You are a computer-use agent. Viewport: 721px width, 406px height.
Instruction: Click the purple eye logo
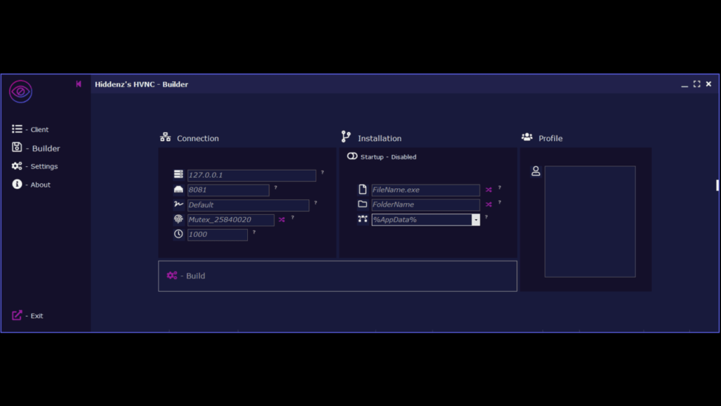20,92
